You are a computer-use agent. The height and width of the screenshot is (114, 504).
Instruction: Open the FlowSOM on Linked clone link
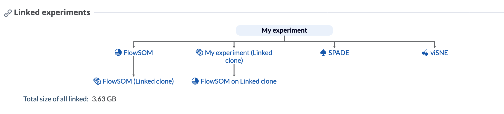pyautogui.click(x=238, y=81)
